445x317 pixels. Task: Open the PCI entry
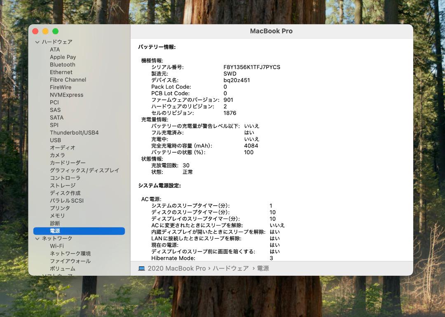(x=54, y=102)
